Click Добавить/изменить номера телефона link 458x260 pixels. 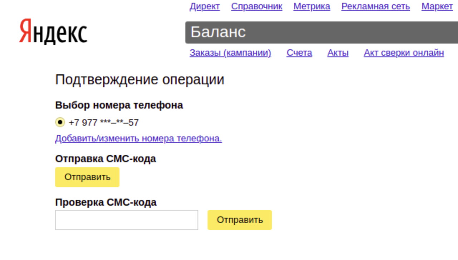pos(138,139)
